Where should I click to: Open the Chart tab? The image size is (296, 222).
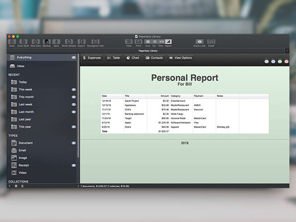tap(133, 58)
